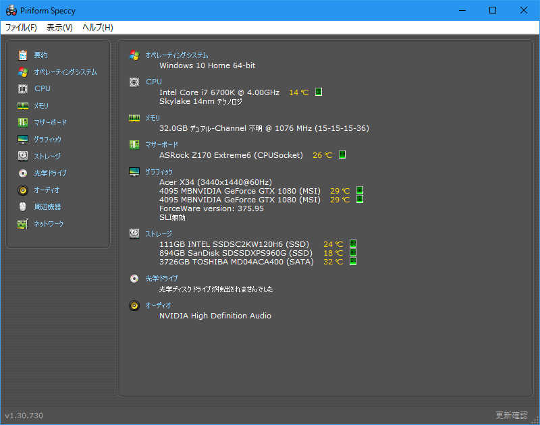The width and height of the screenshot is (540, 425).
Task: Select 光学ドライブ label in the sidebar
Action: pyautogui.click(x=50, y=173)
